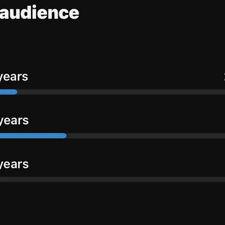This screenshot has width=225, height=225.
Task: Click the cut-off percentage value beside the first row
Action: pos(224,77)
